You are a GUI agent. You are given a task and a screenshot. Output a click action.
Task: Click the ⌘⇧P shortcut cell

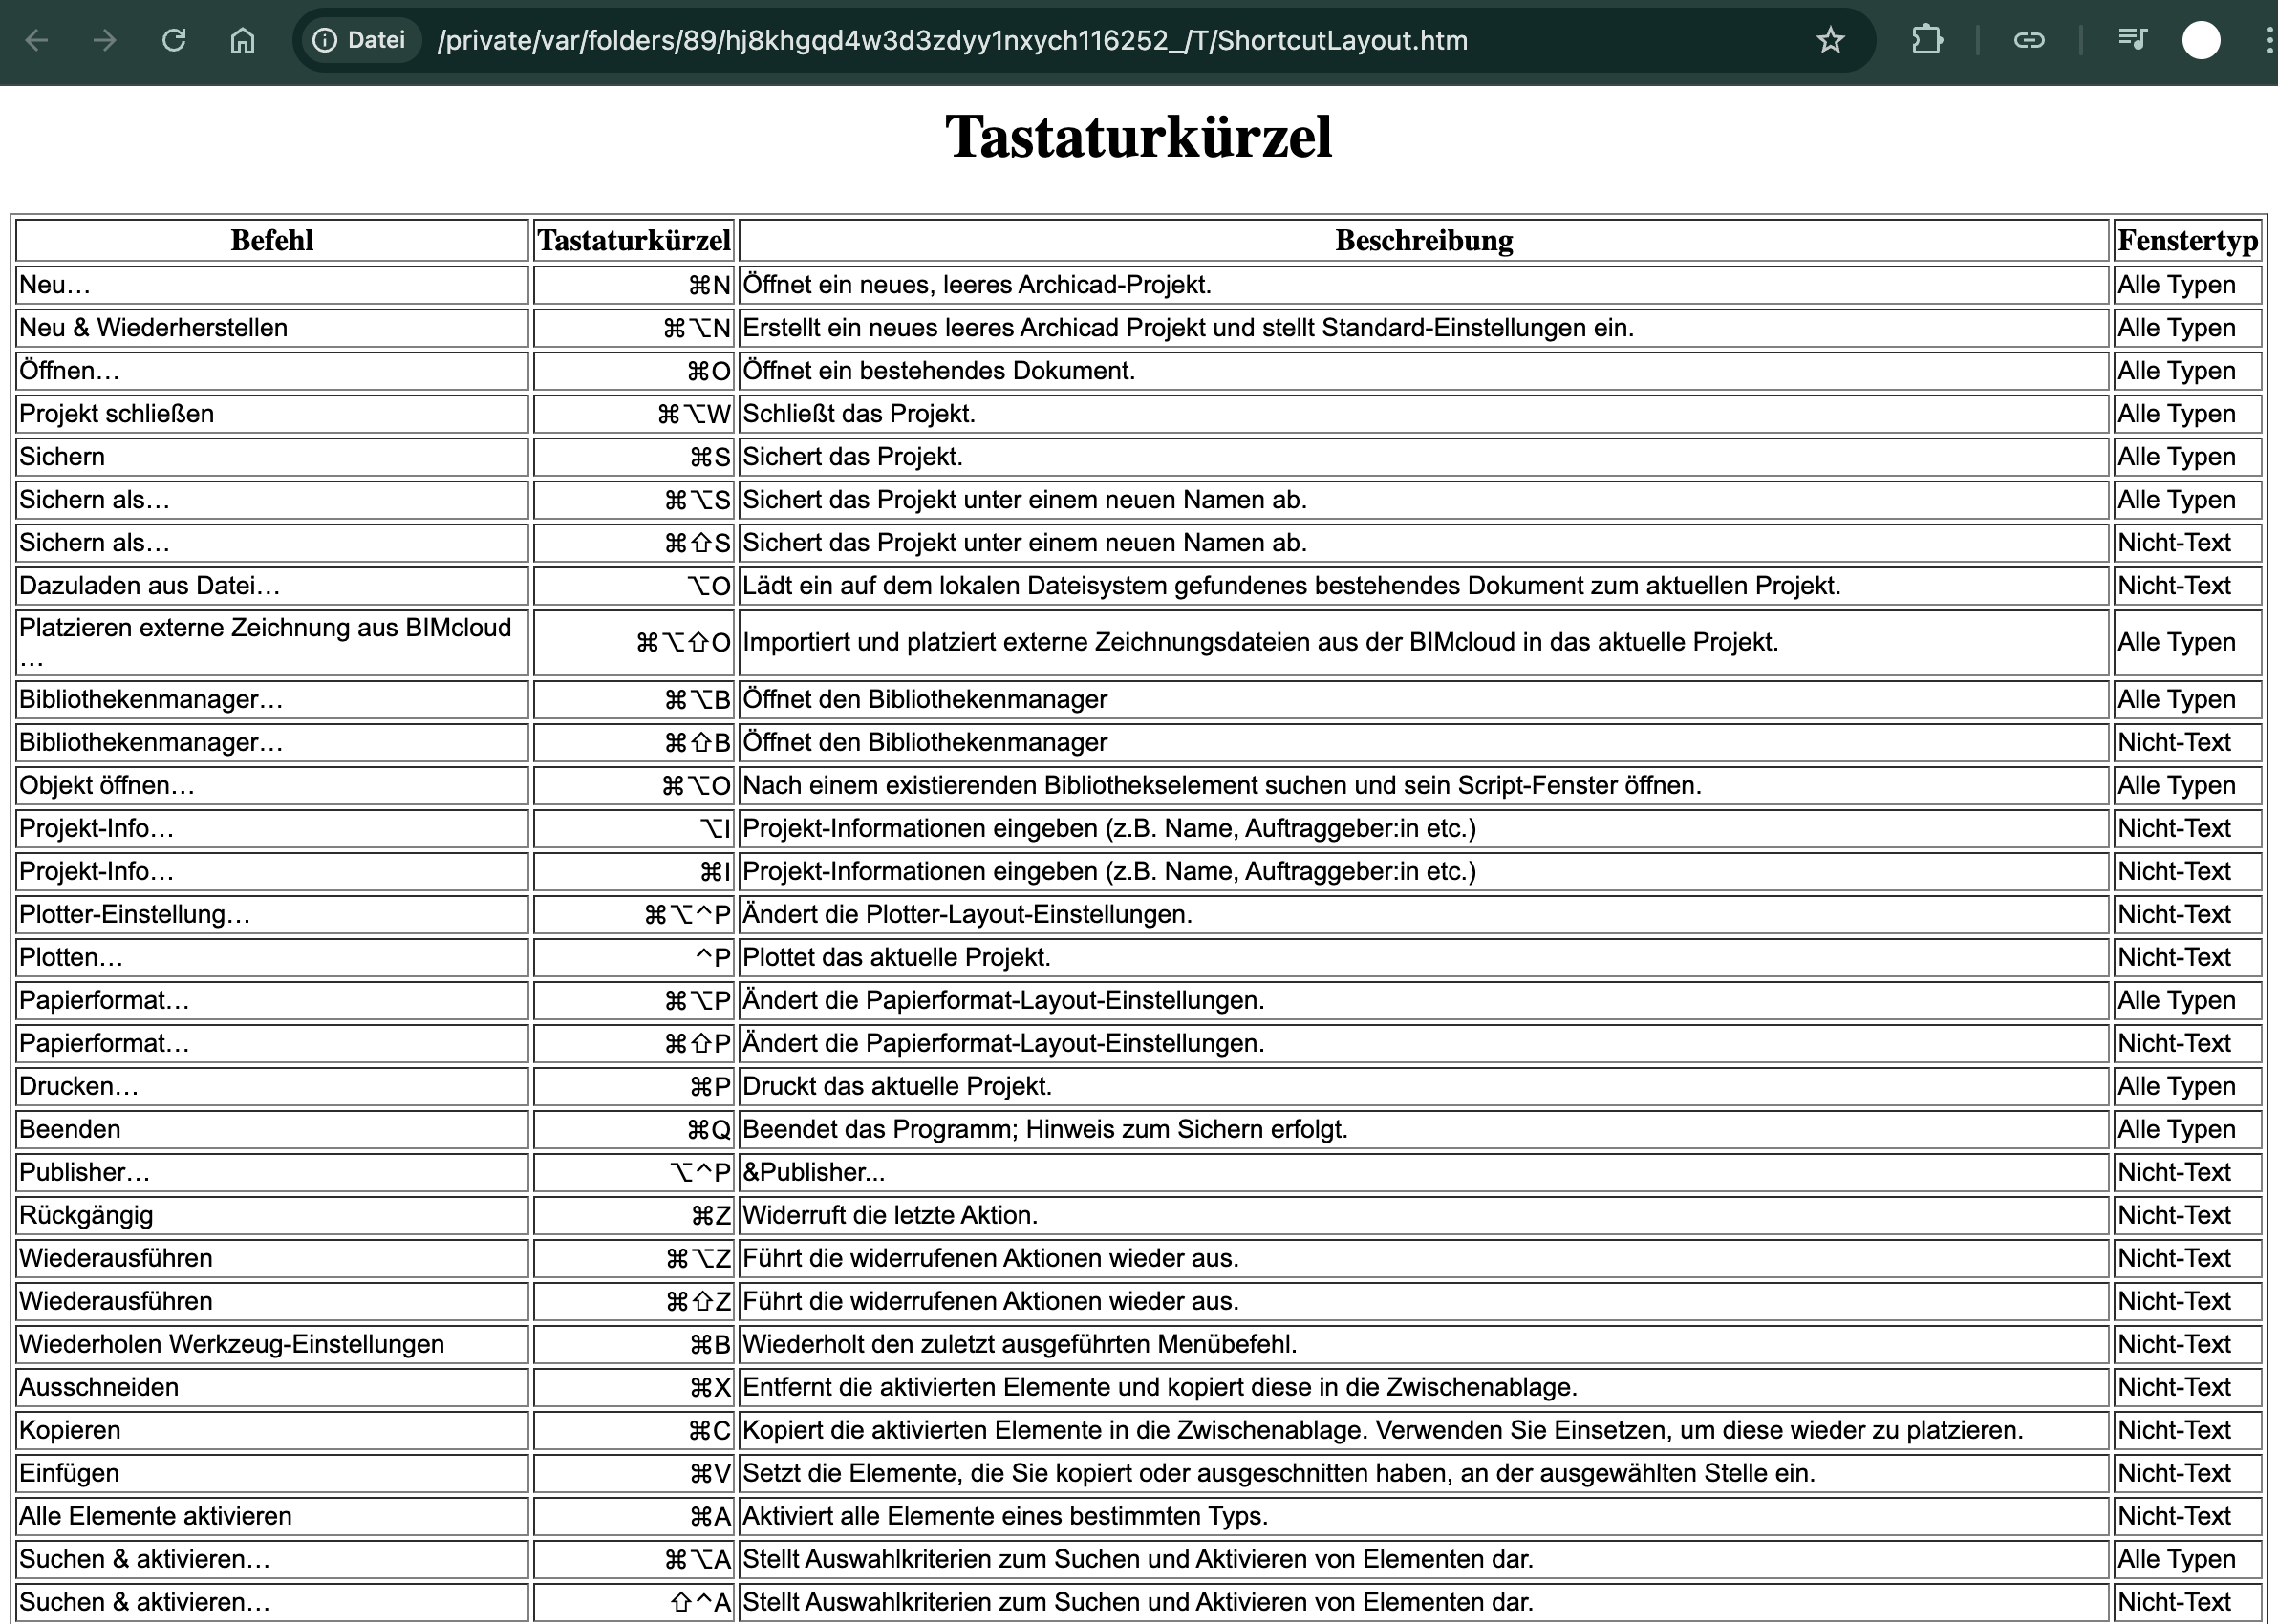tap(634, 1044)
